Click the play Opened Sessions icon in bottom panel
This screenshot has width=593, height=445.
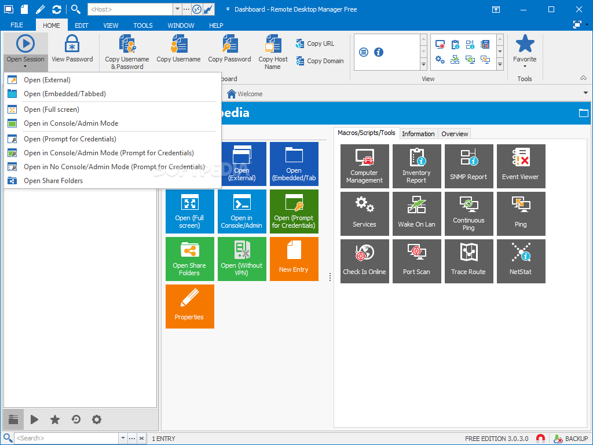click(x=34, y=420)
